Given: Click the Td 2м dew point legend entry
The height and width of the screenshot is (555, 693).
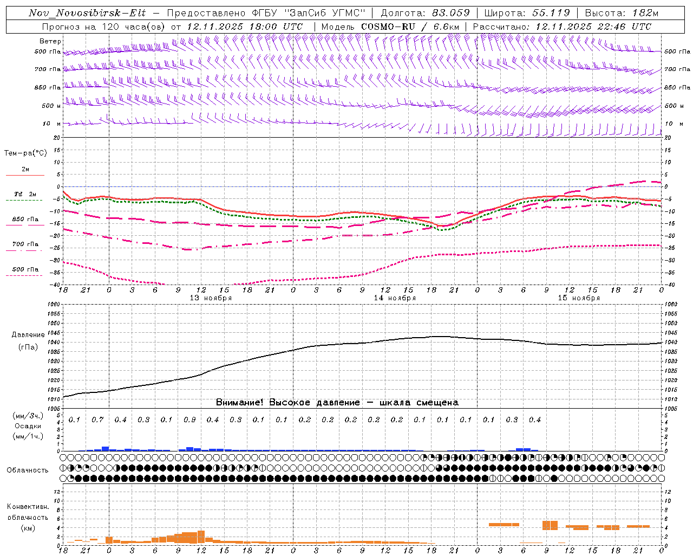Looking at the screenshot, I should pyautogui.click(x=25, y=194).
